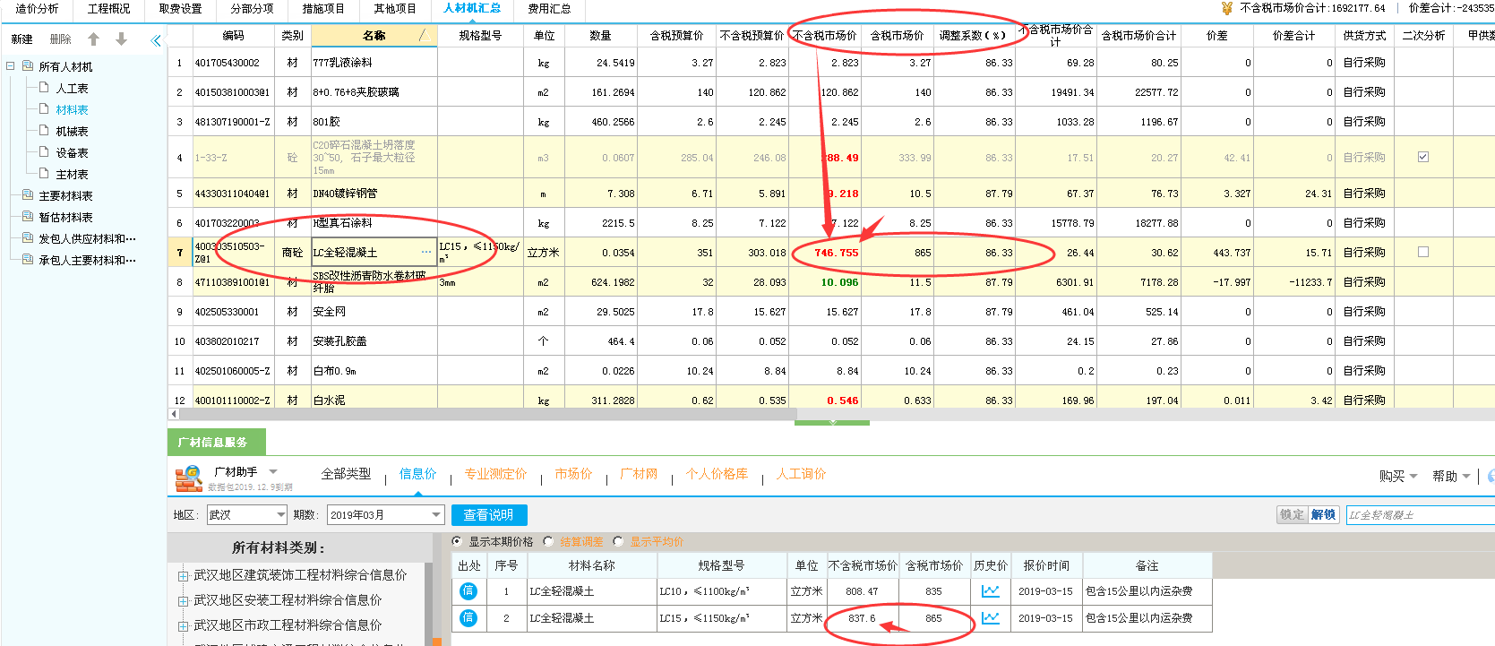This screenshot has width=1495, height=646.
Task: Move selected item up with the up arrow
Action: [x=93, y=39]
